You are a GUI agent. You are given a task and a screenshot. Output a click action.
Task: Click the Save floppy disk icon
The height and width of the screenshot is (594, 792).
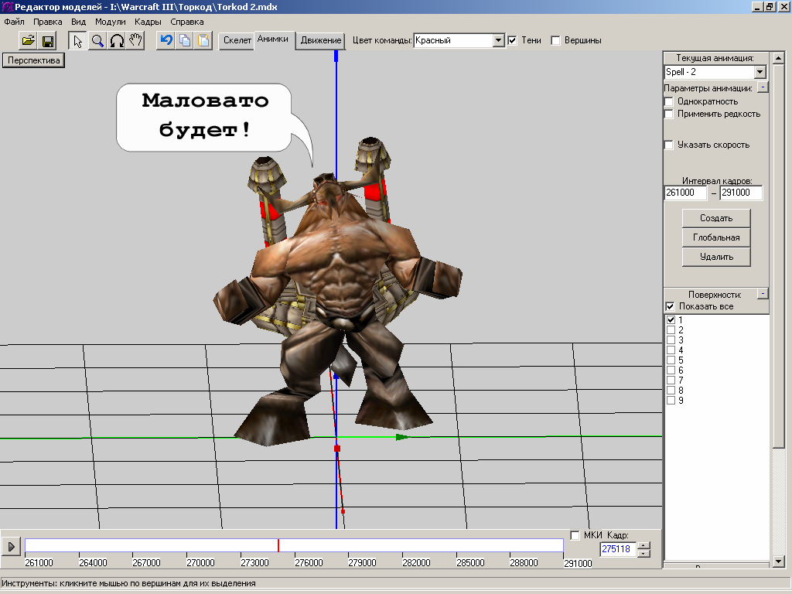point(48,41)
